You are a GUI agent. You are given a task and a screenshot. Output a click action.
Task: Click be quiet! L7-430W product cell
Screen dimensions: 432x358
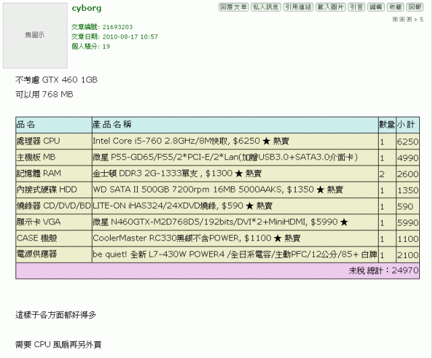pyautogui.click(x=235, y=254)
